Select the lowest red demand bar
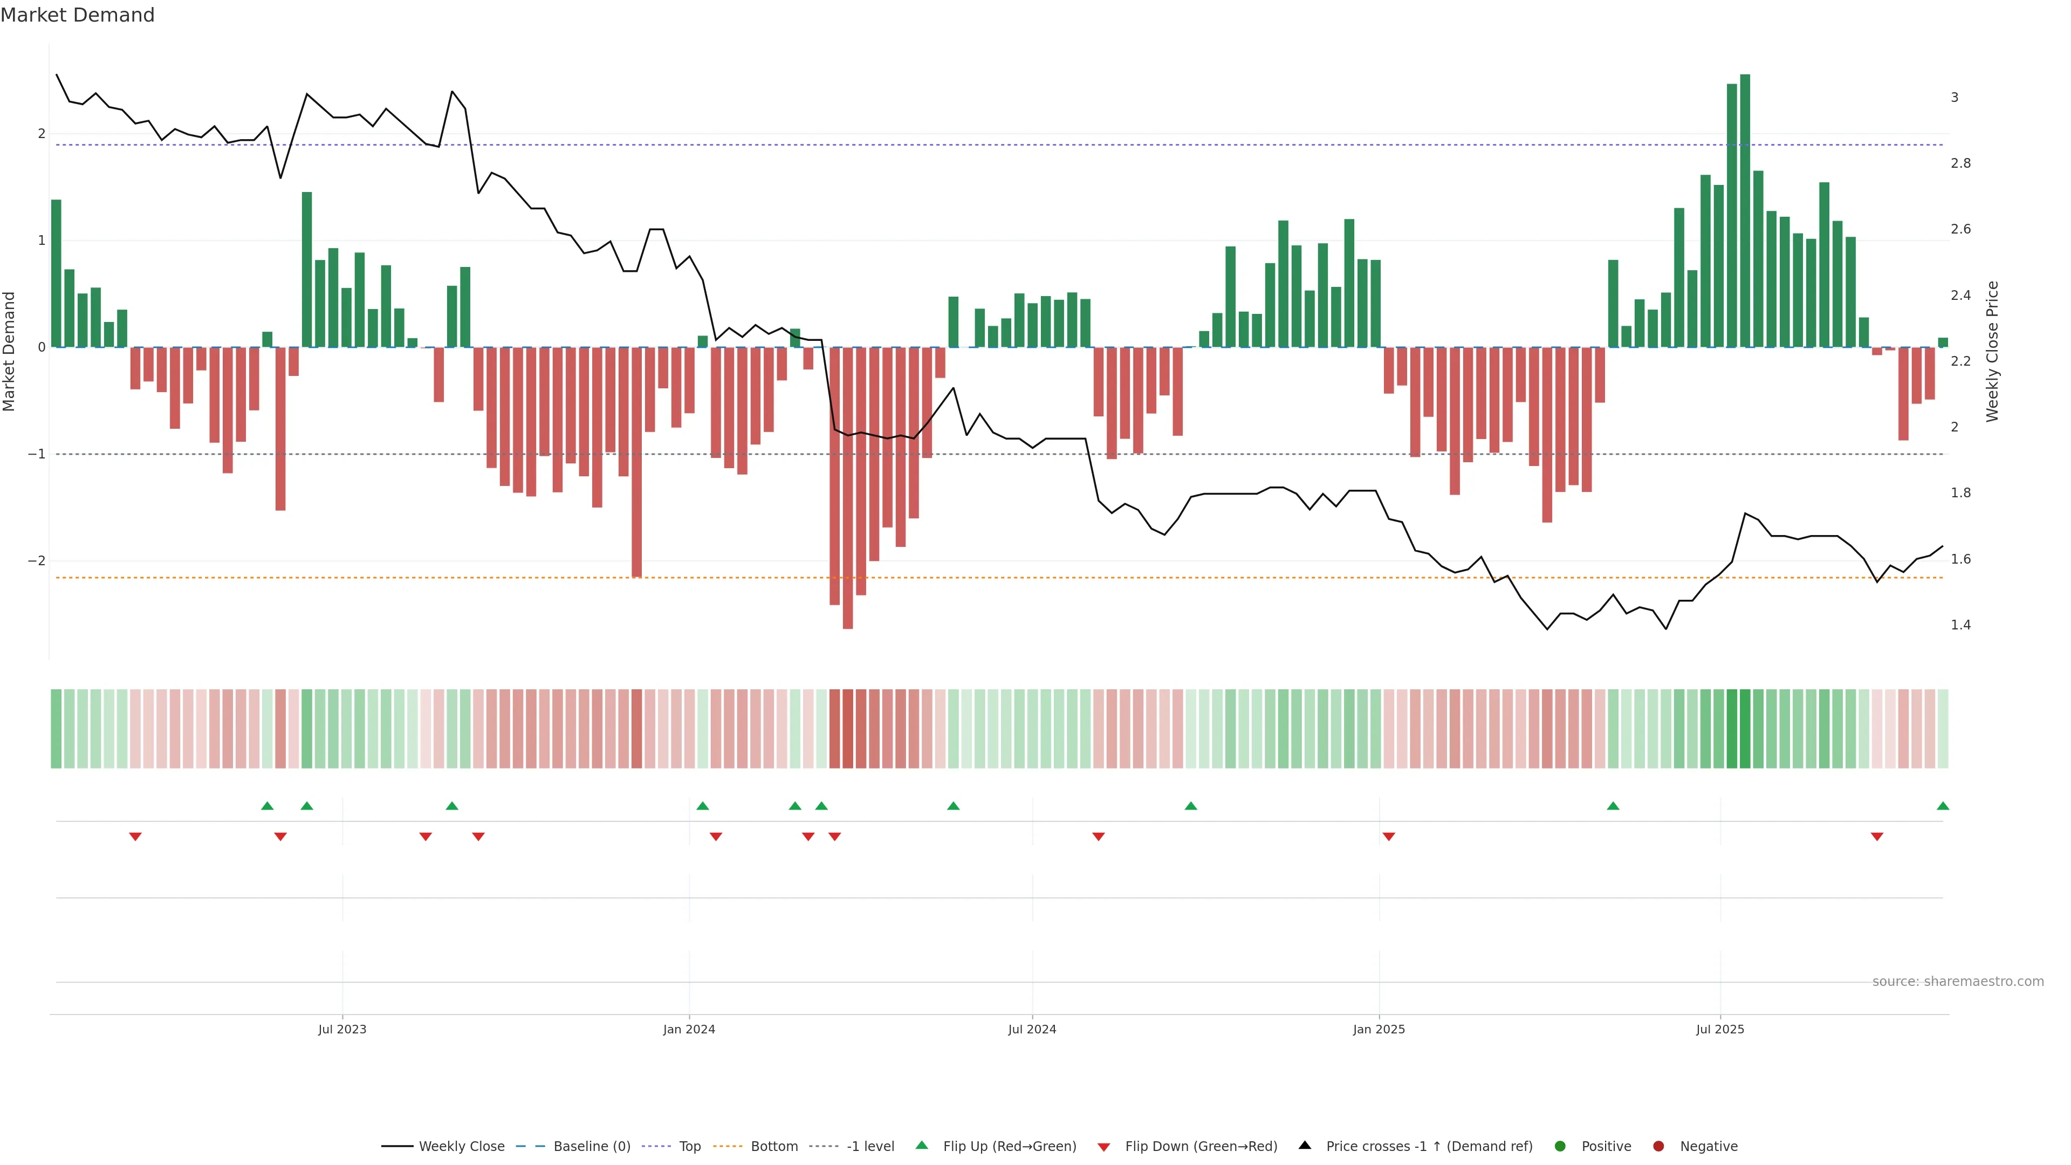This screenshot has height=1165, width=2071. [x=847, y=487]
